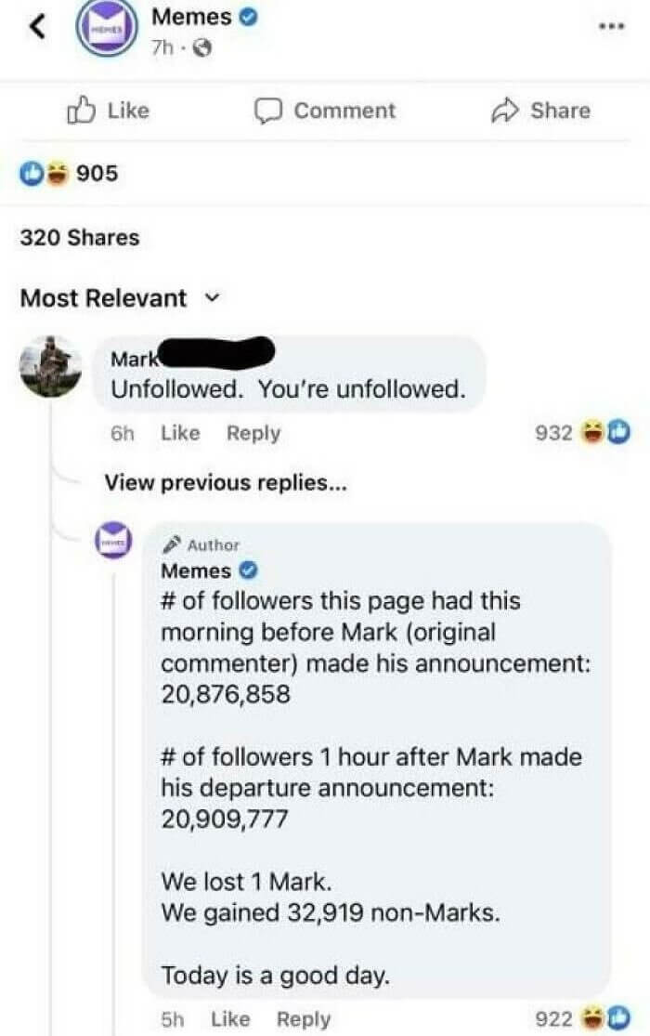650x1036 pixels.
Task: Open the Comment icon below the post
Action: point(267,111)
